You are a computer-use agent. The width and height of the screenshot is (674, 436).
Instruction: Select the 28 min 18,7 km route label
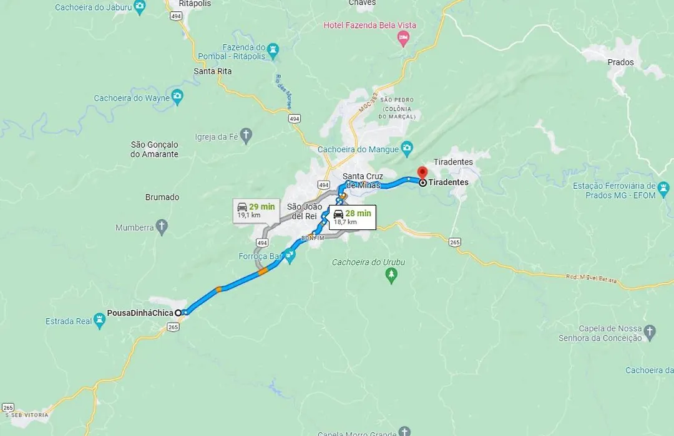tap(353, 217)
